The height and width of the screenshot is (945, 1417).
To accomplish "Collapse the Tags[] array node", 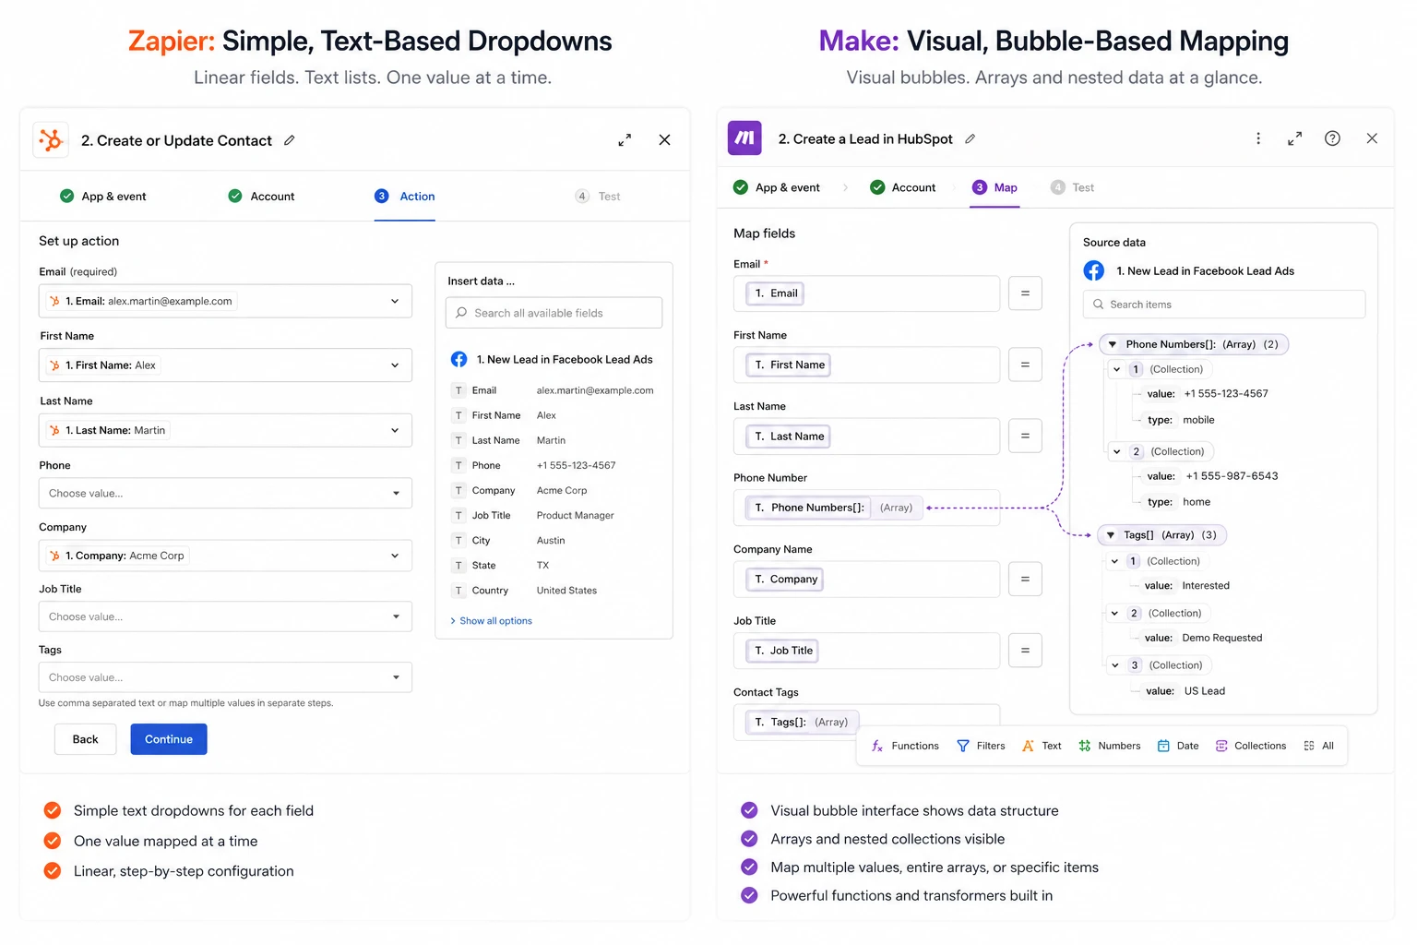I will pyautogui.click(x=1111, y=534).
